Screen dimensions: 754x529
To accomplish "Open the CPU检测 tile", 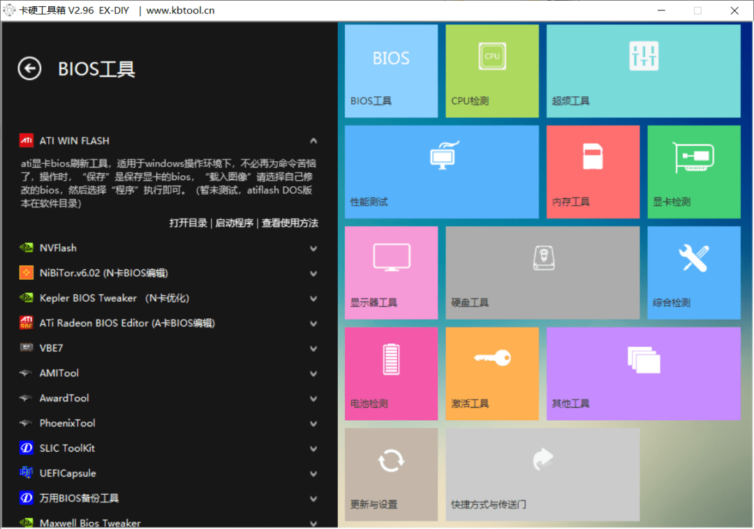I will 492,71.
